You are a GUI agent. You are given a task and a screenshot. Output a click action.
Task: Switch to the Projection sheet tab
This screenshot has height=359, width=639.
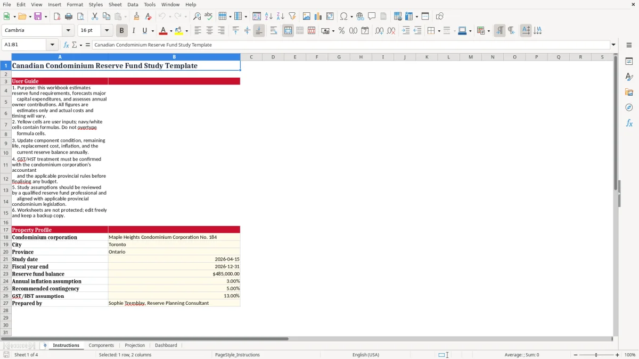click(x=135, y=345)
